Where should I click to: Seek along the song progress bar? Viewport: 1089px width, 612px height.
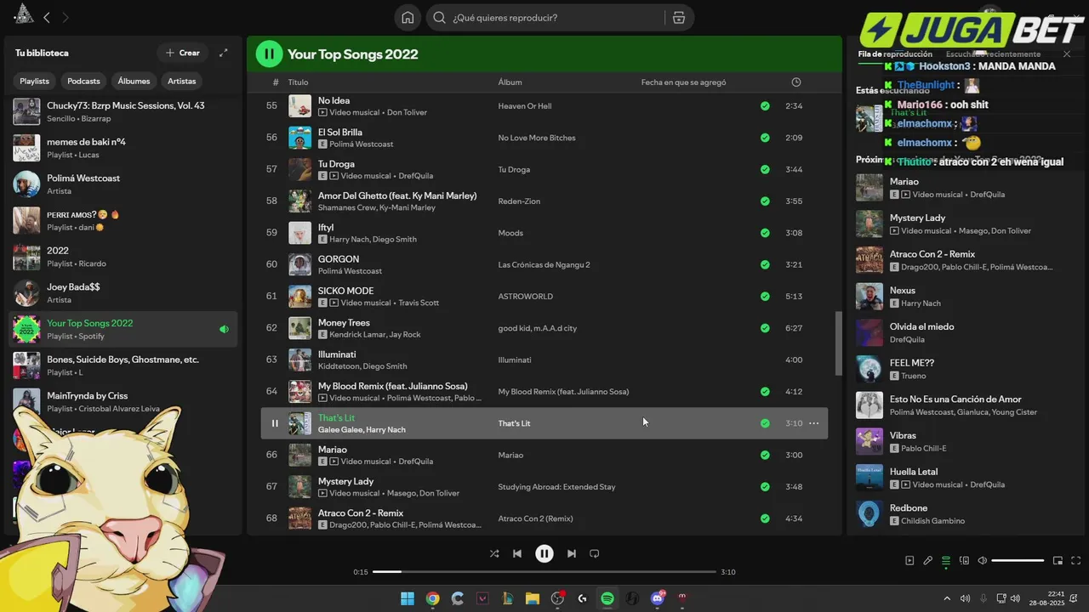tap(544, 572)
